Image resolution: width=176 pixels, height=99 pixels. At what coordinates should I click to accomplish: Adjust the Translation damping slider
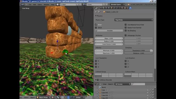click(x=139, y=51)
